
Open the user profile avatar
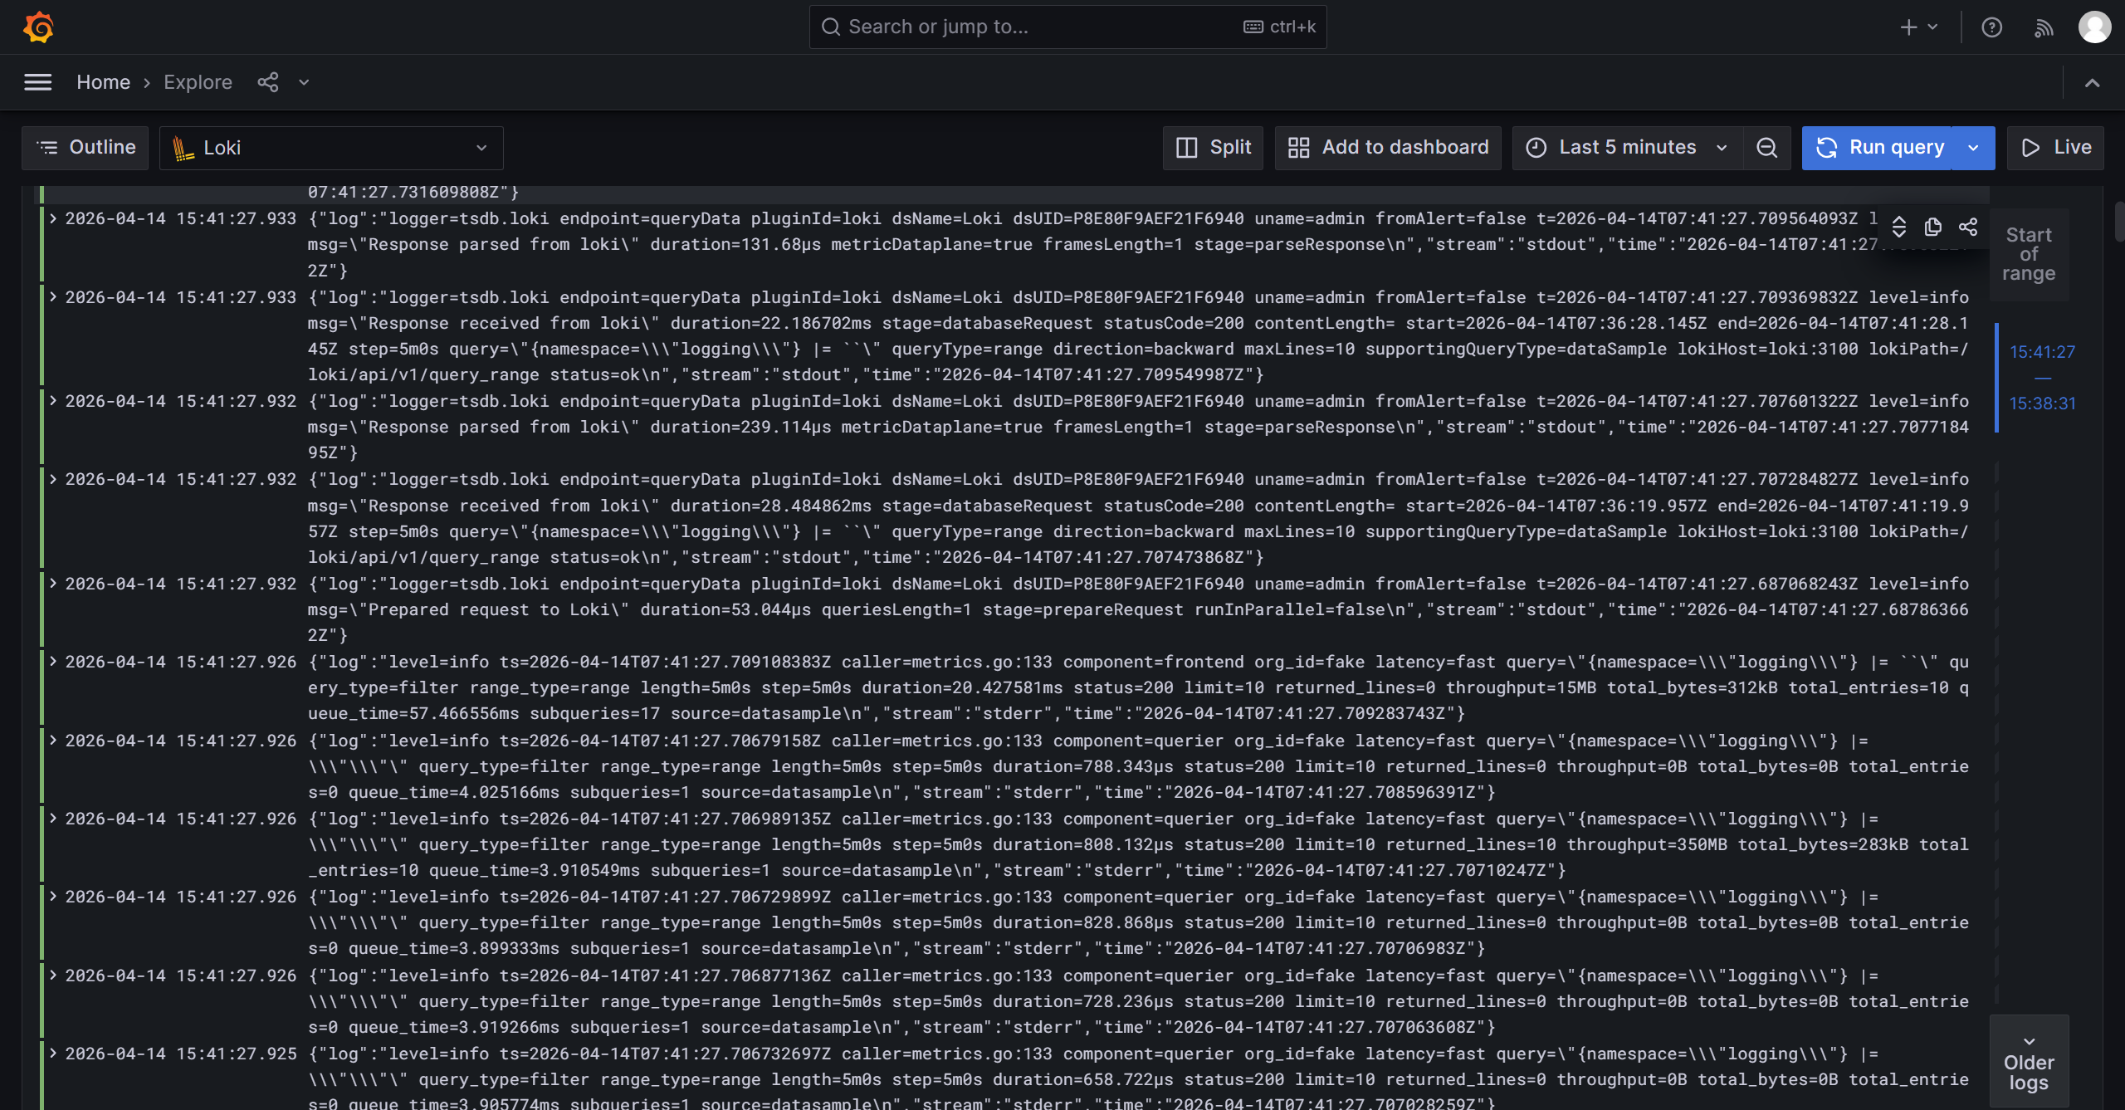point(2094,27)
